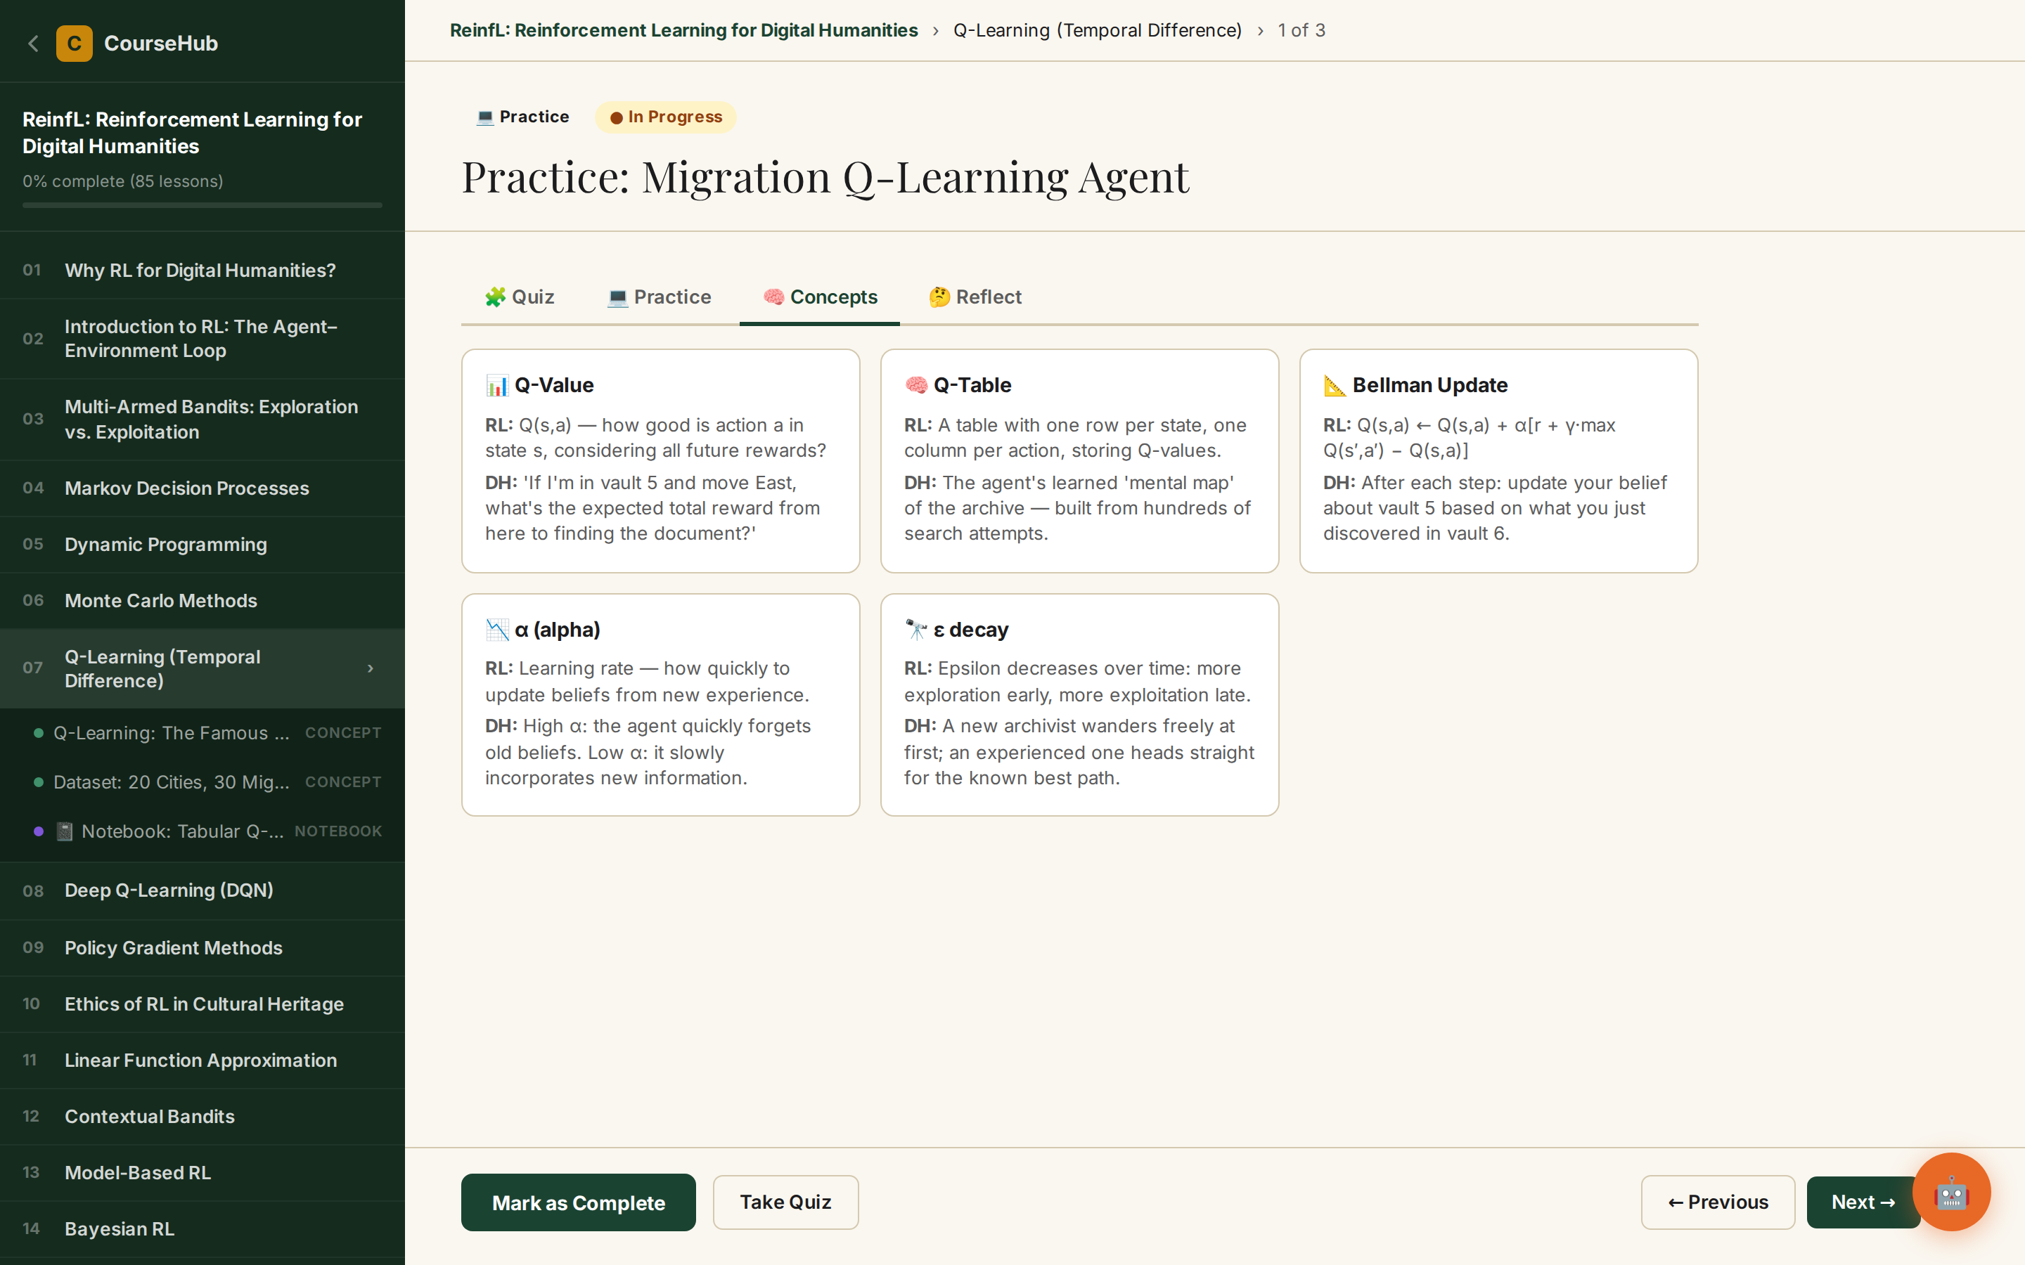This screenshot has width=2025, height=1265.
Task: Open the Reflect tab
Action: pyautogui.click(x=976, y=297)
